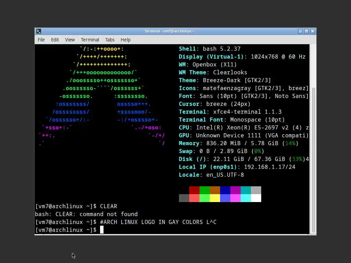Click the 'GPU: Unknown Device 1111' line

coord(244,136)
